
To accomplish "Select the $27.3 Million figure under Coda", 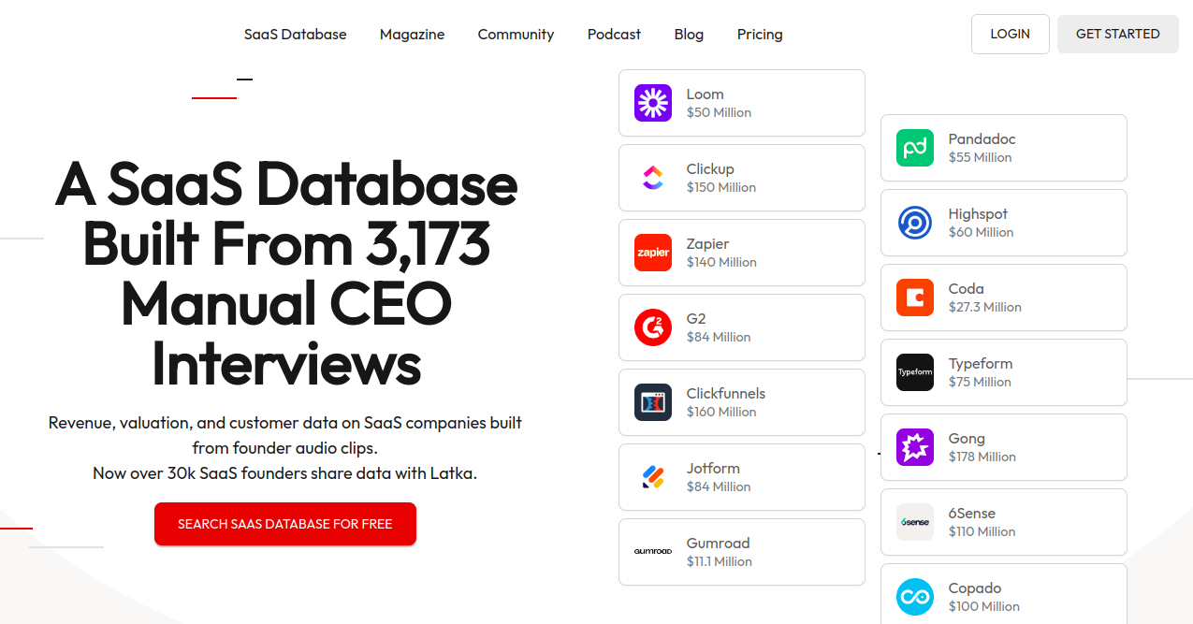I will click(x=985, y=307).
